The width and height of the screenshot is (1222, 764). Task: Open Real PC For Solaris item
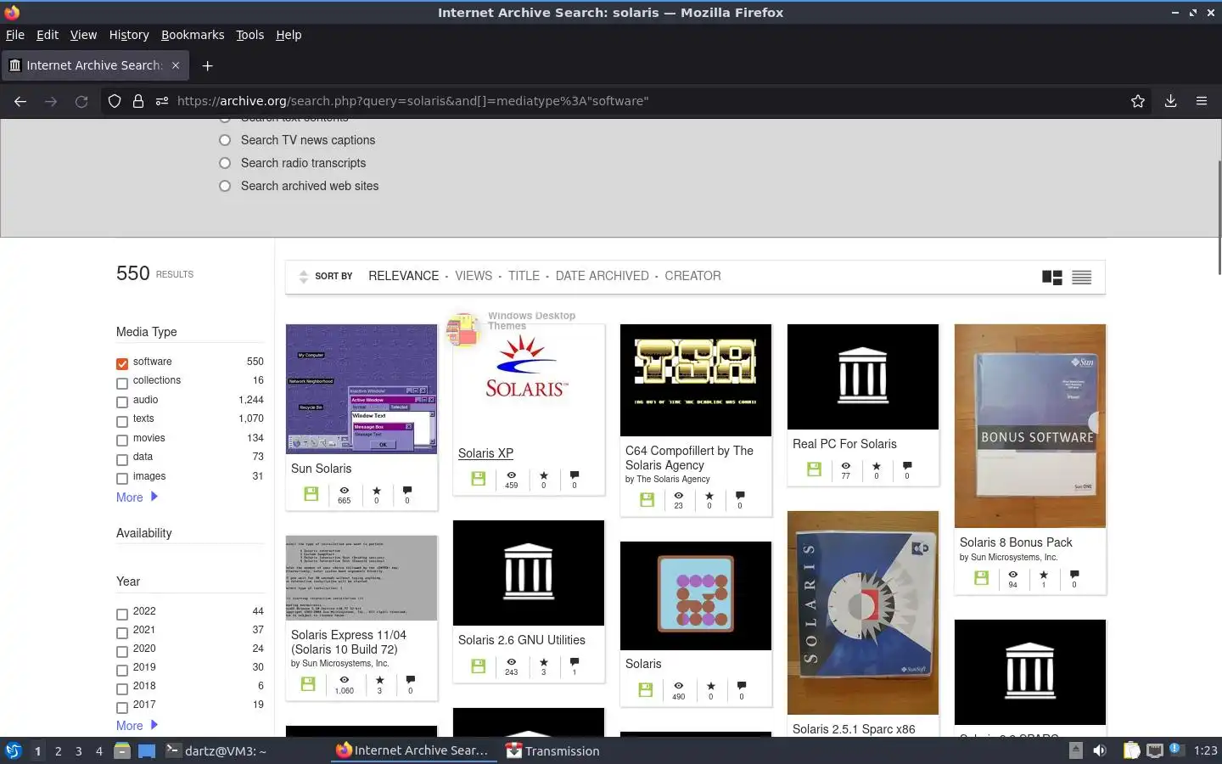pos(844,444)
